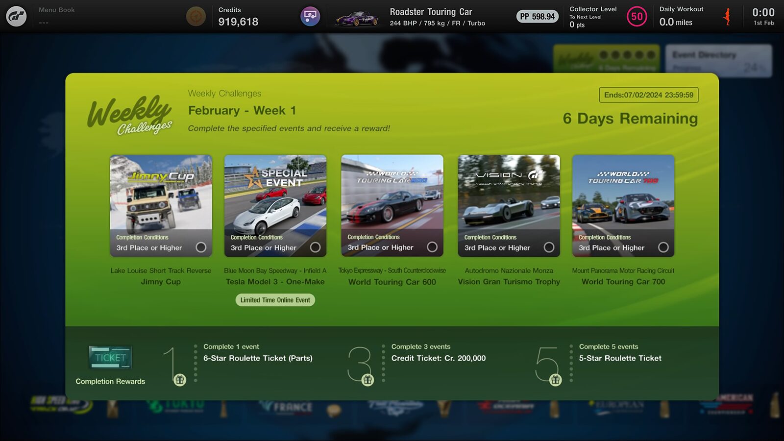This screenshot has width=784, height=441.
Task: Click the purple showcase icon in the top bar
Action: pyautogui.click(x=310, y=16)
